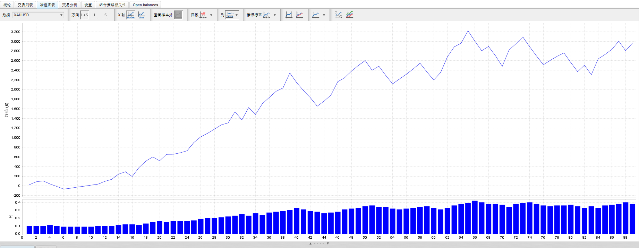Click the vertical bars chart icon

coord(289,15)
